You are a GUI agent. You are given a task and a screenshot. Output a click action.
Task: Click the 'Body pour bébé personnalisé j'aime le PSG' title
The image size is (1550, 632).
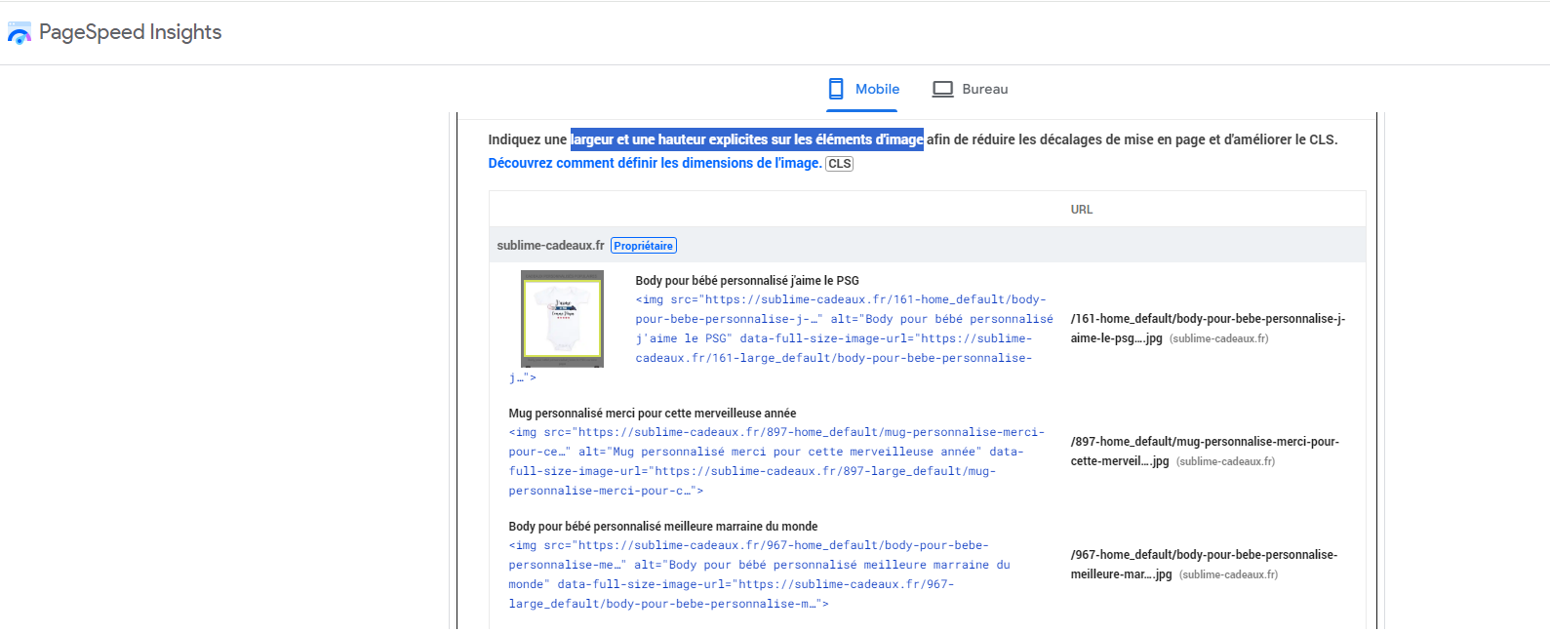(747, 281)
